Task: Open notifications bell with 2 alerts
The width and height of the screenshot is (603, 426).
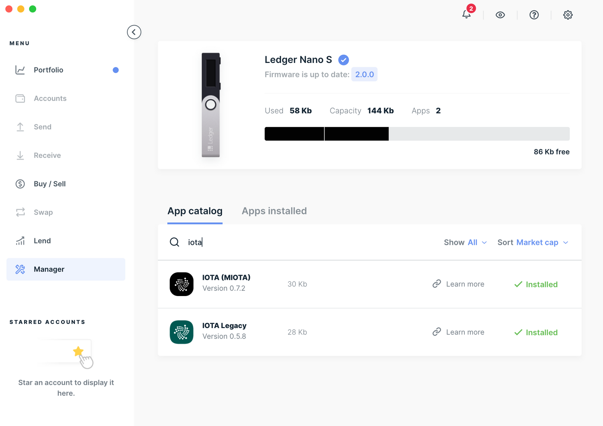Action: coord(467,14)
